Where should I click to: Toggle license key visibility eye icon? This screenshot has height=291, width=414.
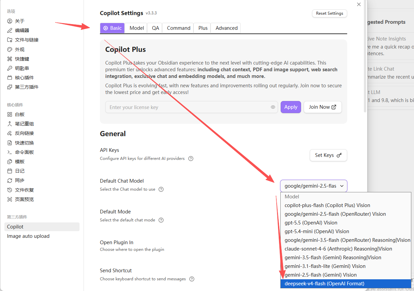[x=273, y=107]
